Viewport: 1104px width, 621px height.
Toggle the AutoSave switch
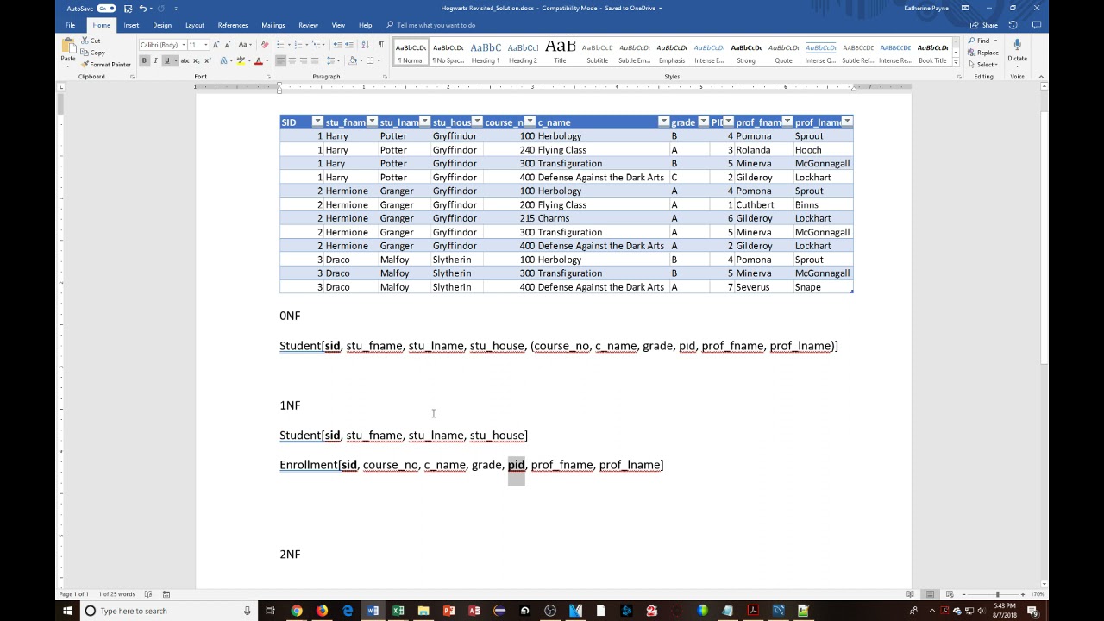(106, 8)
